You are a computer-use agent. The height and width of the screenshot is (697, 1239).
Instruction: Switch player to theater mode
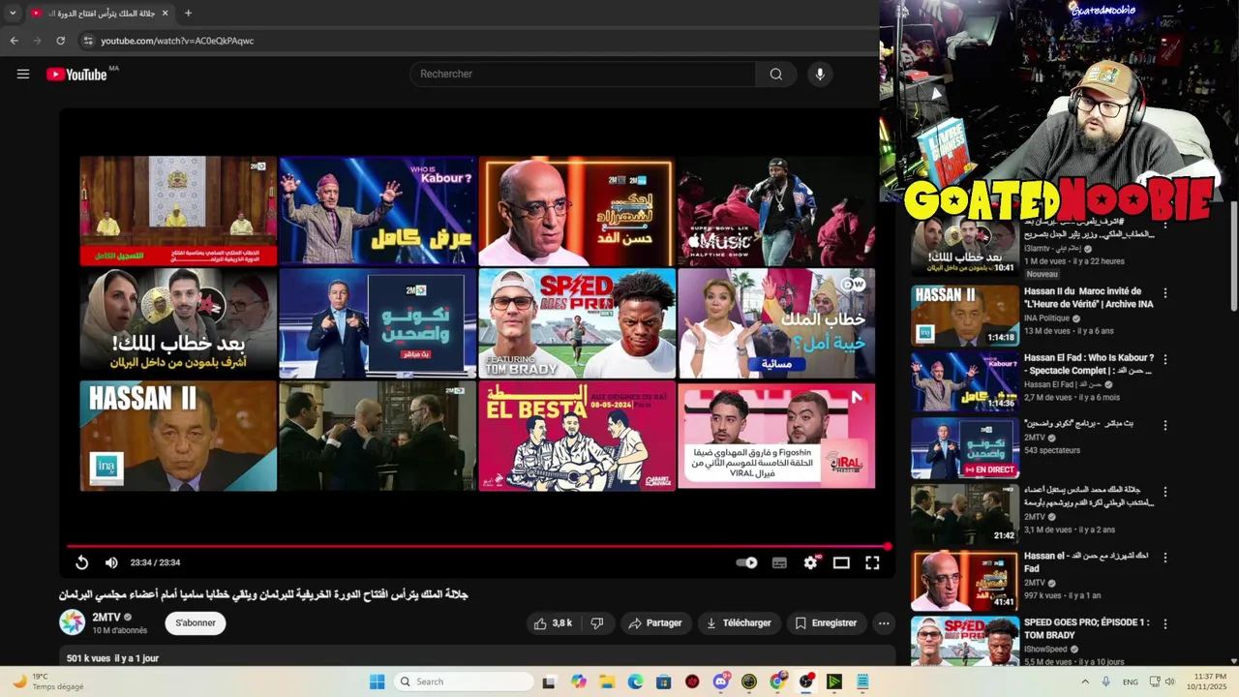(x=841, y=562)
